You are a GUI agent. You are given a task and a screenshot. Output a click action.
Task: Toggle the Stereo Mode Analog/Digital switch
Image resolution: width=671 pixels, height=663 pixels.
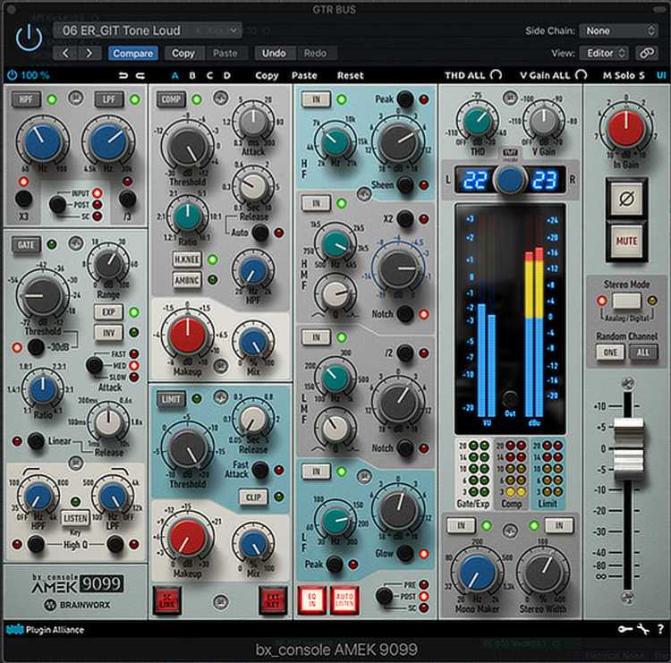[626, 301]
